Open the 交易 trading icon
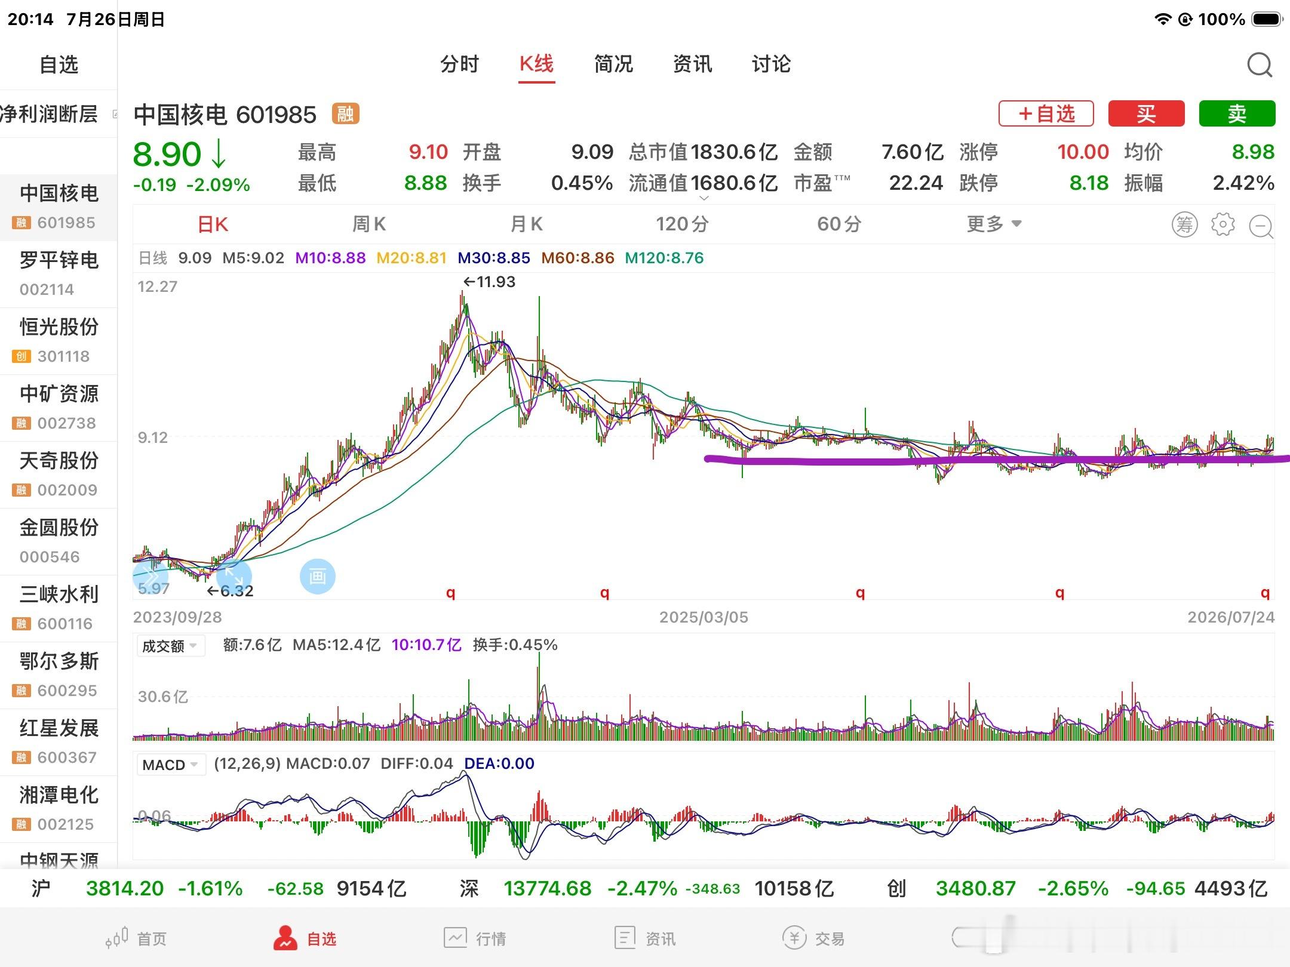This screenshot has height=967, width=1290. pos(795,938)
